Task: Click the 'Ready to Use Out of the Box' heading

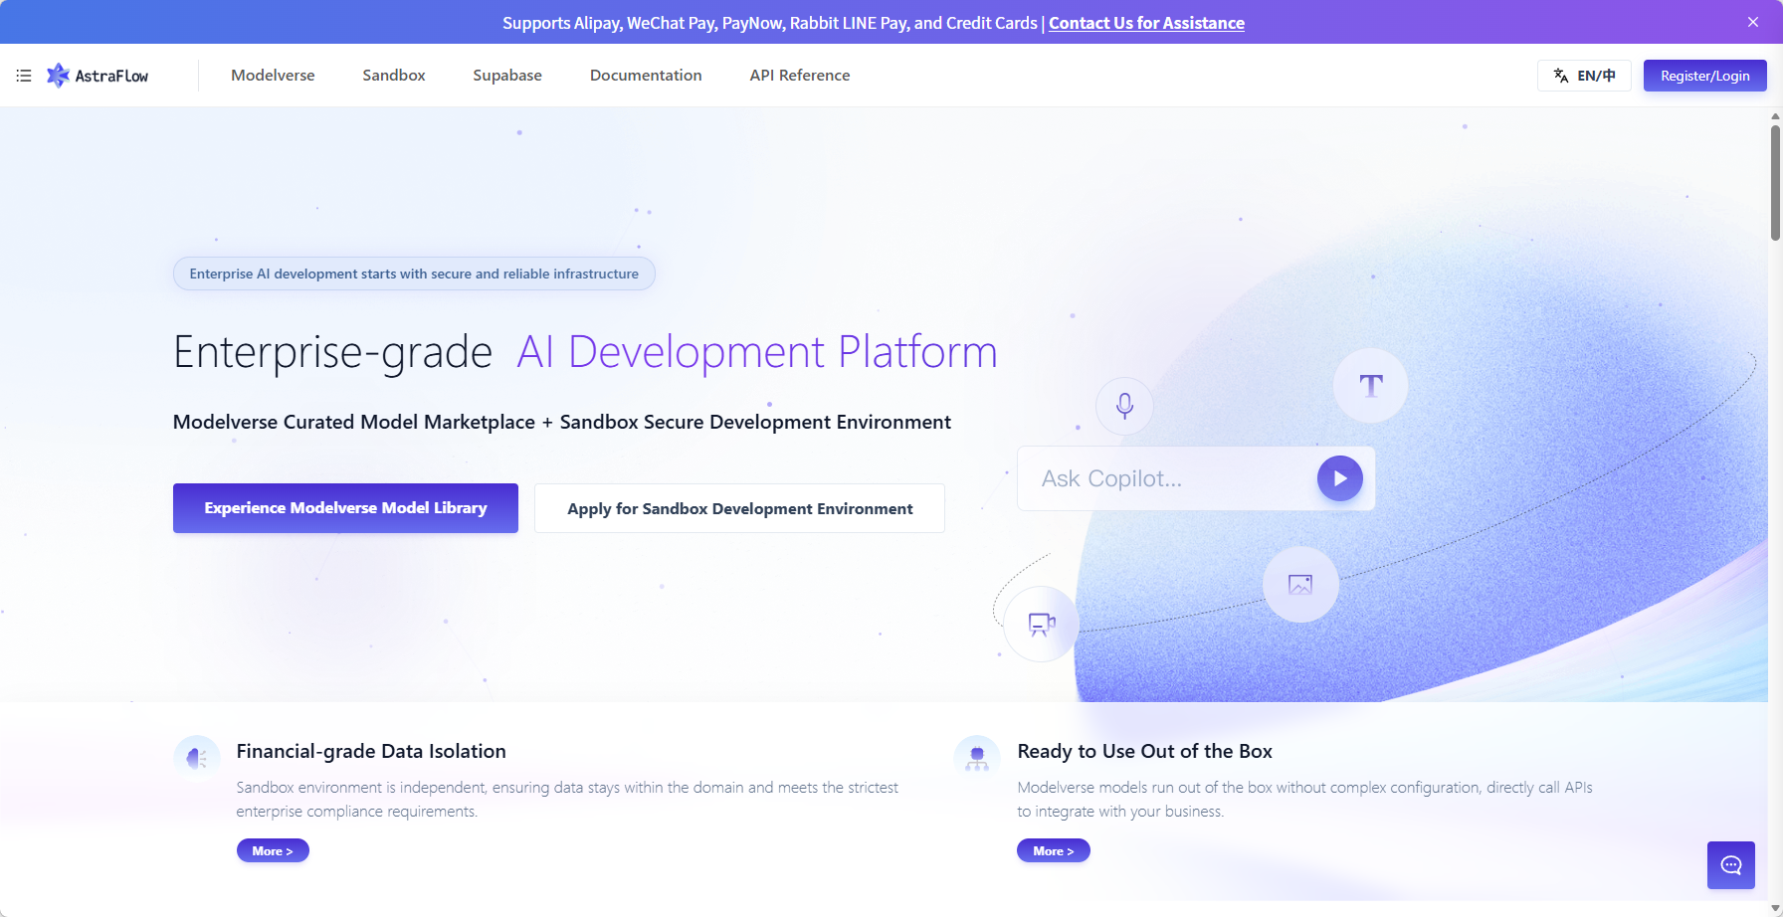Action: (1144, 751)
